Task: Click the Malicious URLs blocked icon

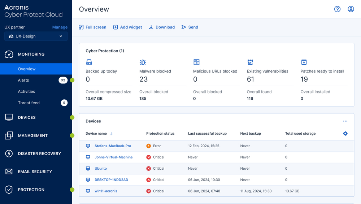Action: click(x=196, y=62)
